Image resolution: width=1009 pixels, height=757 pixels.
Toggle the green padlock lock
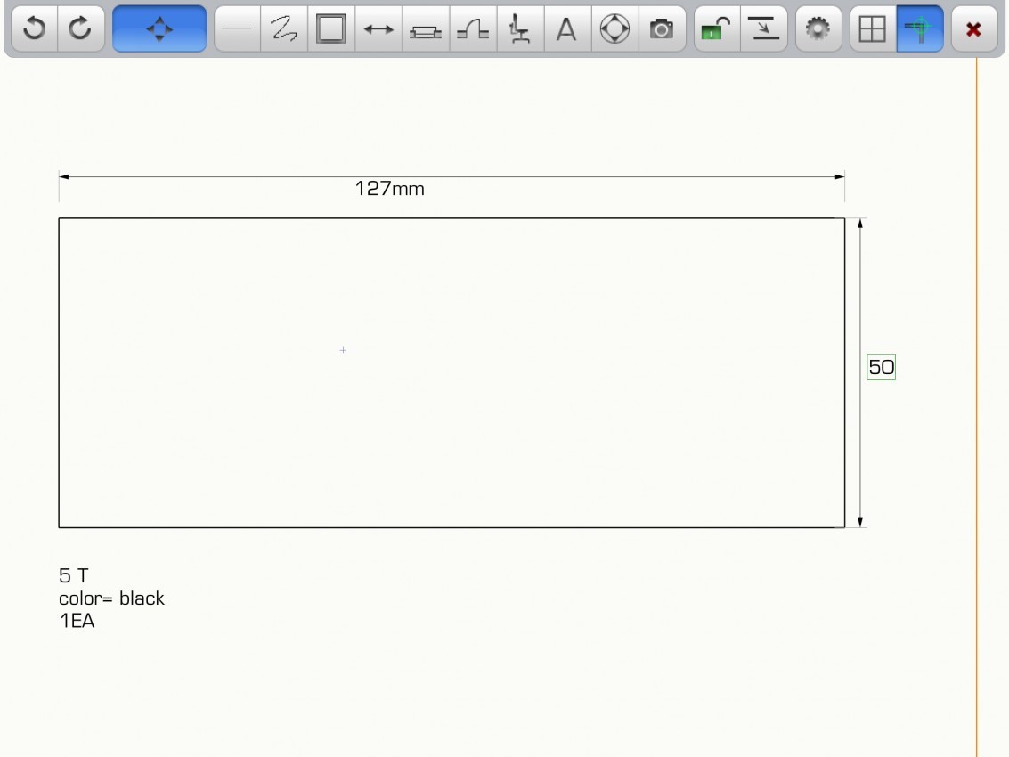(x=716, y=28)
